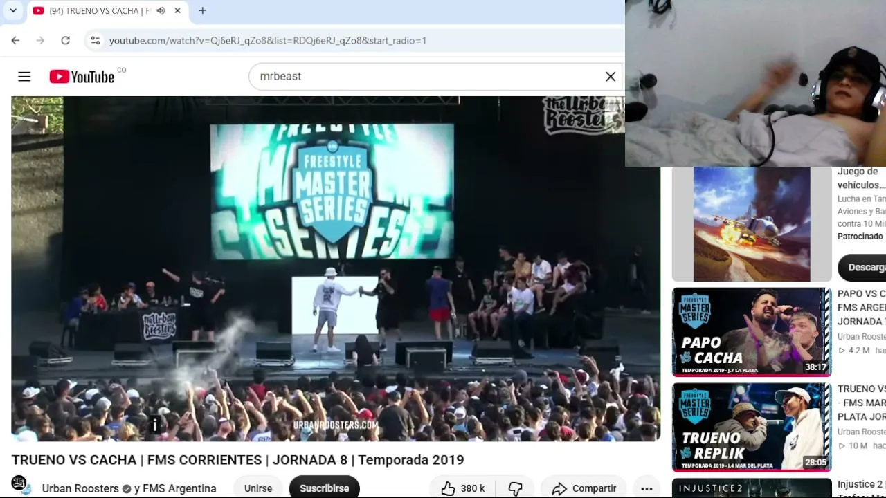Go back to the previous page
This screenshot has width=886, height=498.
[15, 40]
